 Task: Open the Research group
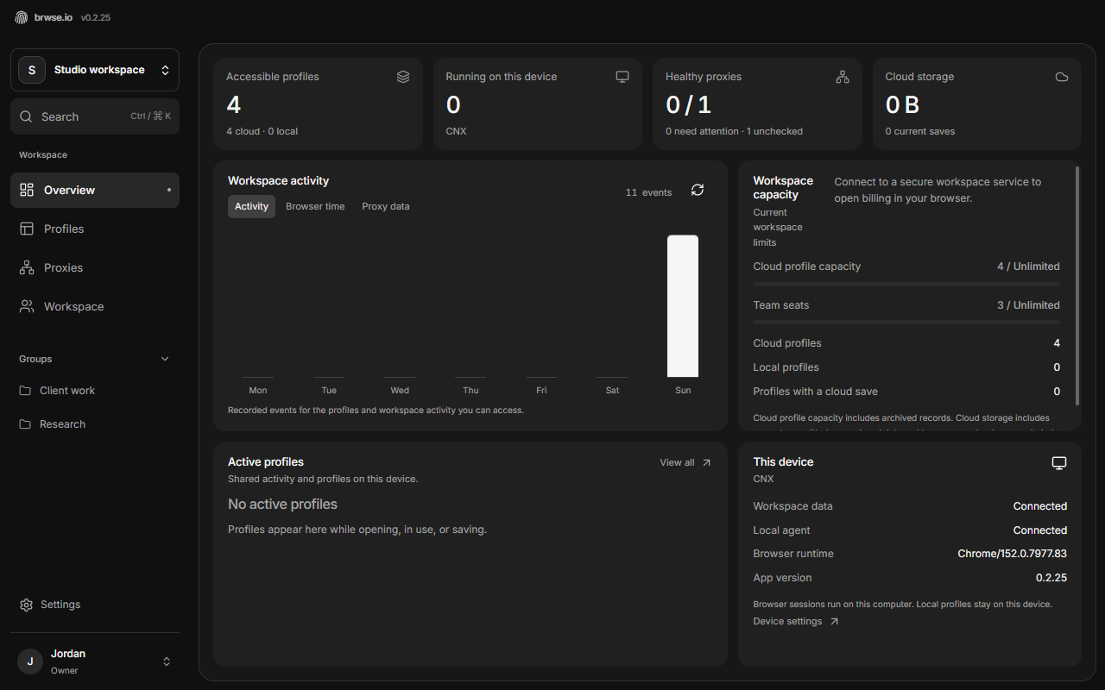click(95, 424)
